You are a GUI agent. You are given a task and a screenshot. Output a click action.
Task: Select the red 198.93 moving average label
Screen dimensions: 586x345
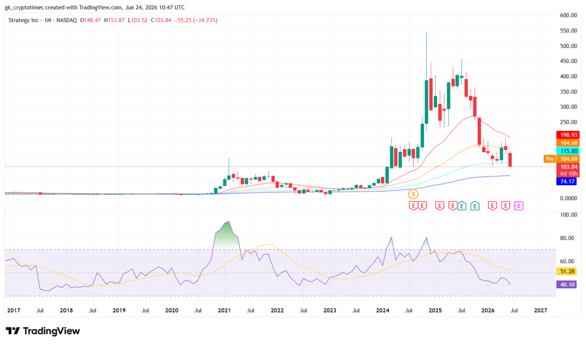coord(568,134)
